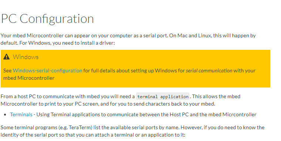Click the PC Configuration heading
The image size is (281, 141).
pos(47,18)
